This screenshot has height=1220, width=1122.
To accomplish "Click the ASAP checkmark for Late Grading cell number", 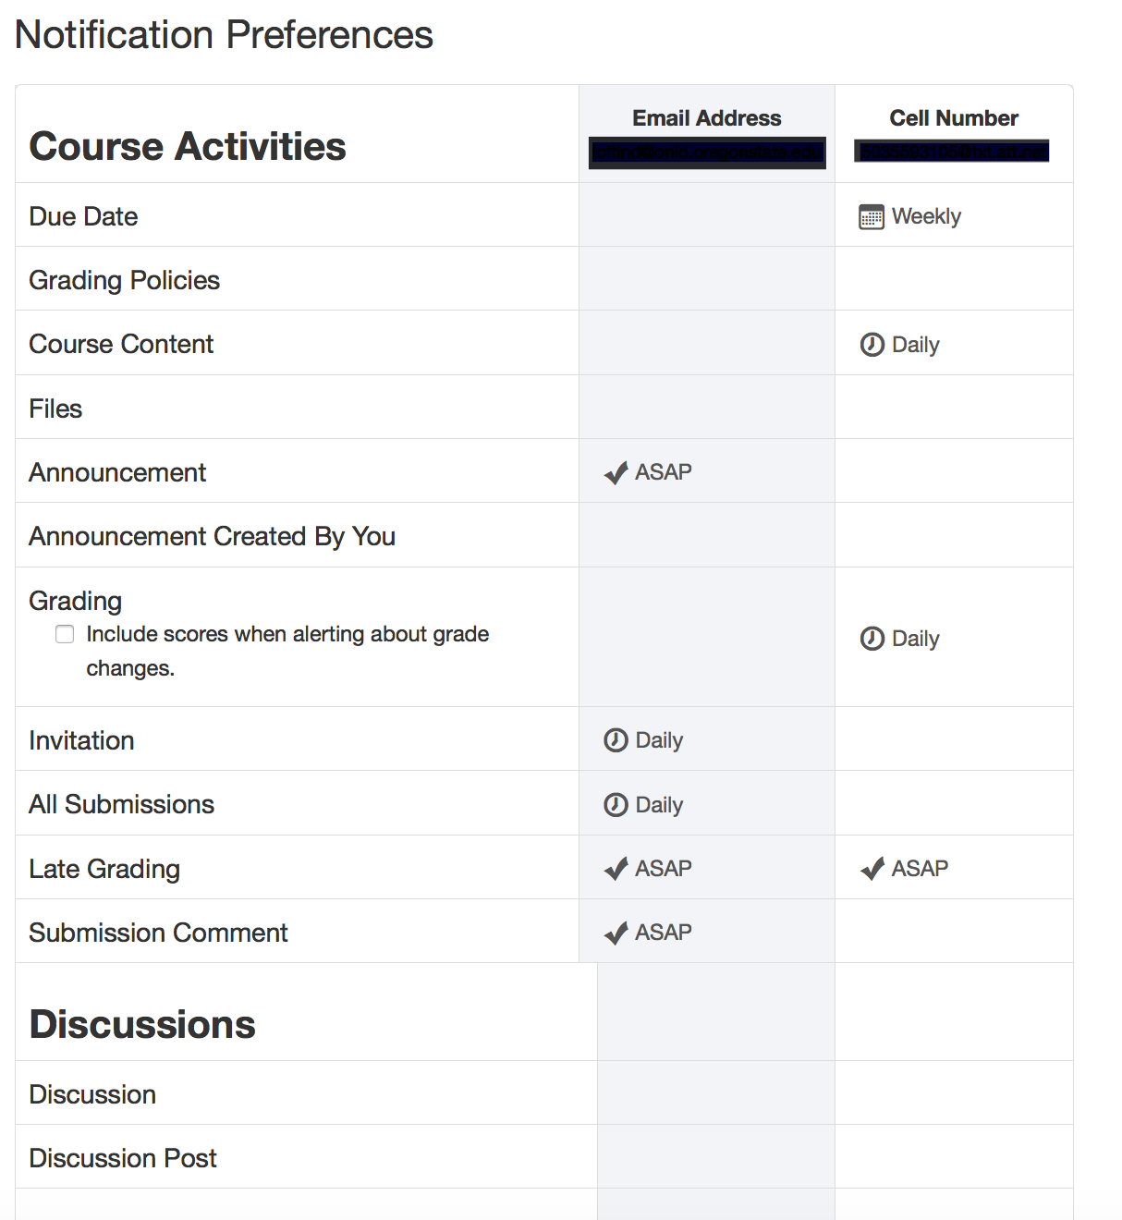I will [x=871, y=868].
